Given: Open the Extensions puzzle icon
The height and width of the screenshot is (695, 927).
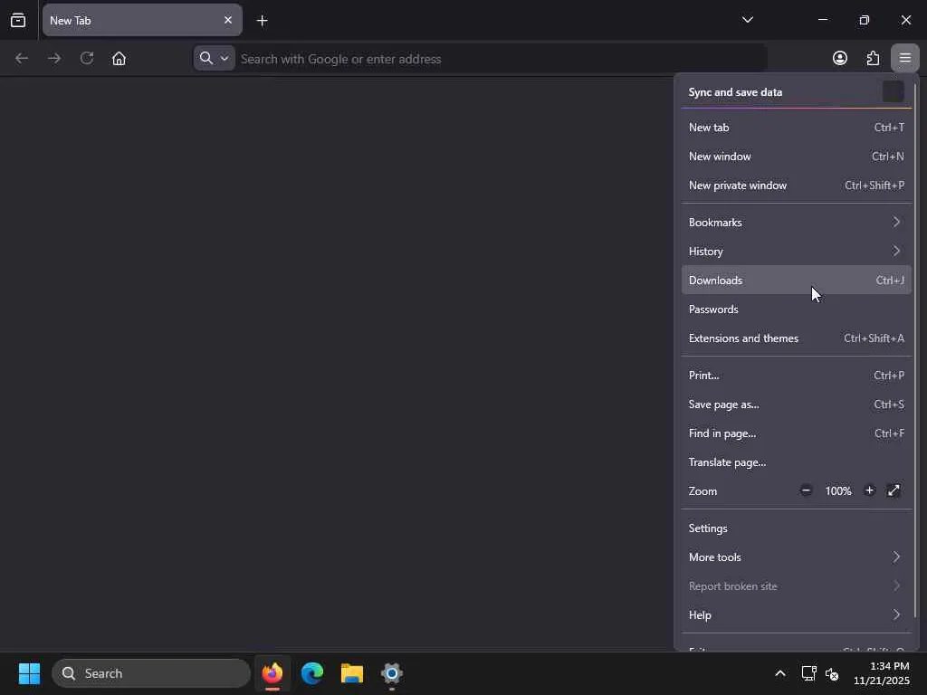Looking at the screenshot, I should (x=873, y=58).
